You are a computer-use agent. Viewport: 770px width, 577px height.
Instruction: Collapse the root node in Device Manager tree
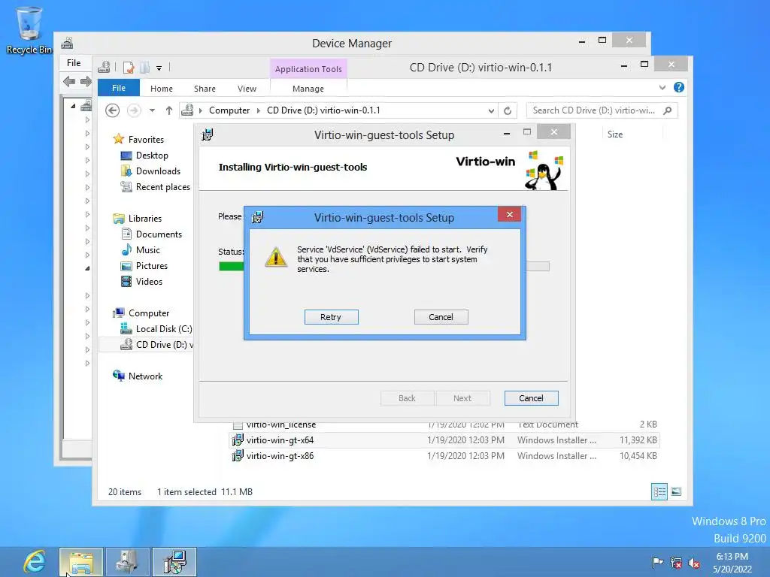coord(73,105)
